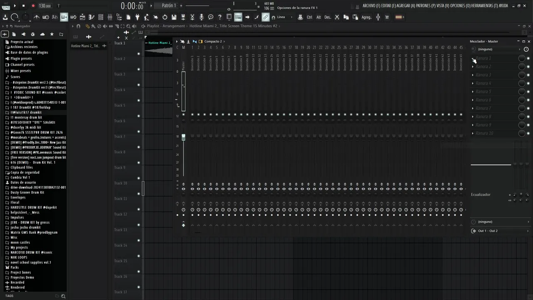Click the add folder icon in browser

[61, 34]
